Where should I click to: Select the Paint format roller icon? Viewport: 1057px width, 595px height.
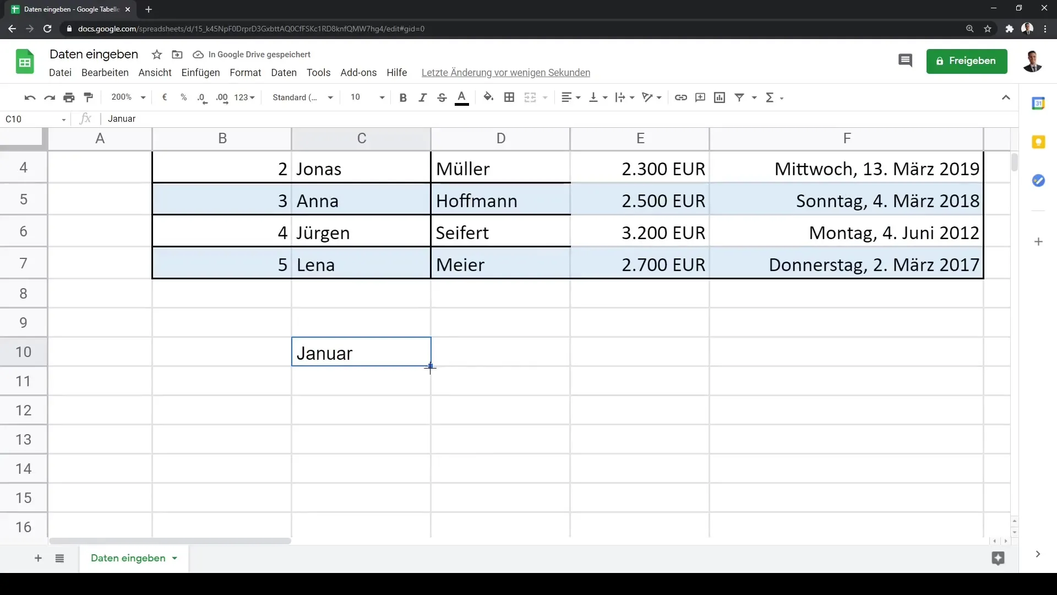click(89, 98)
